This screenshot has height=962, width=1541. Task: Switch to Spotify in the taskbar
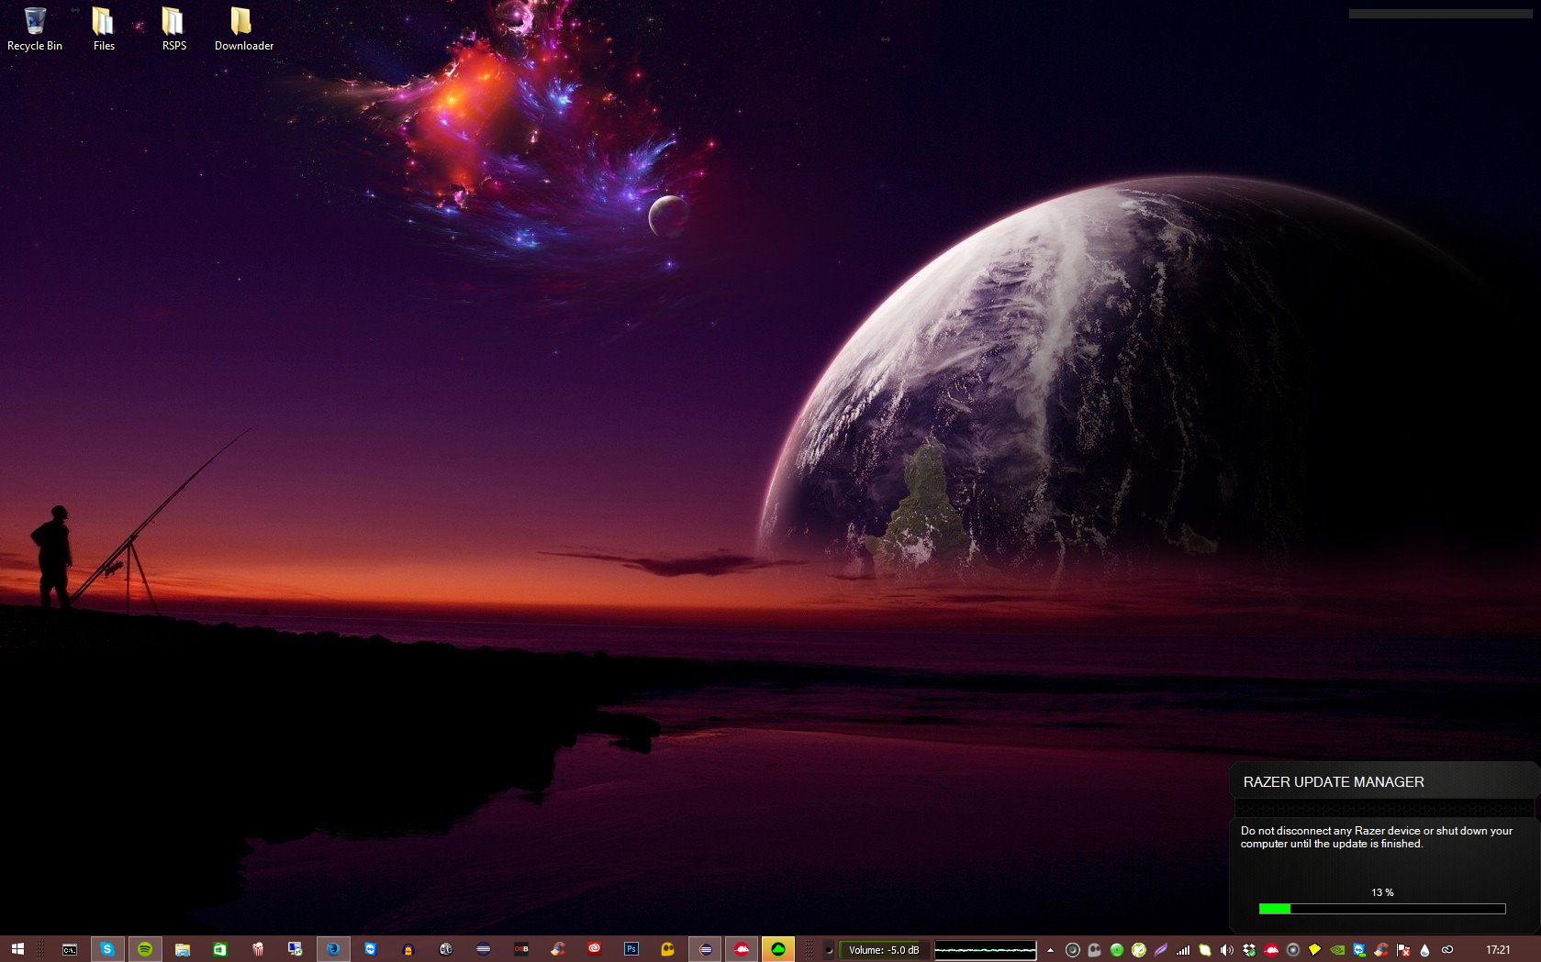point(145,949)
